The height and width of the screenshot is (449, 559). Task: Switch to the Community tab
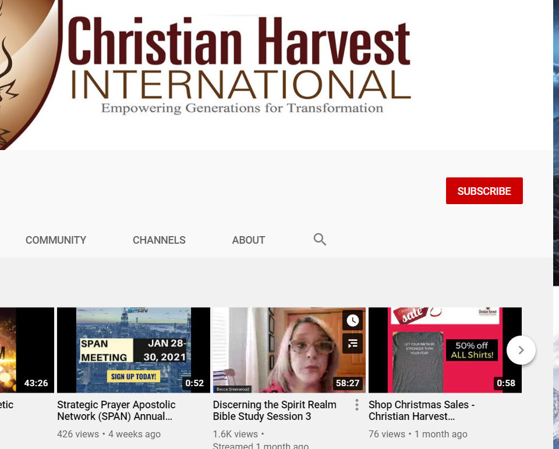(56, 240)
